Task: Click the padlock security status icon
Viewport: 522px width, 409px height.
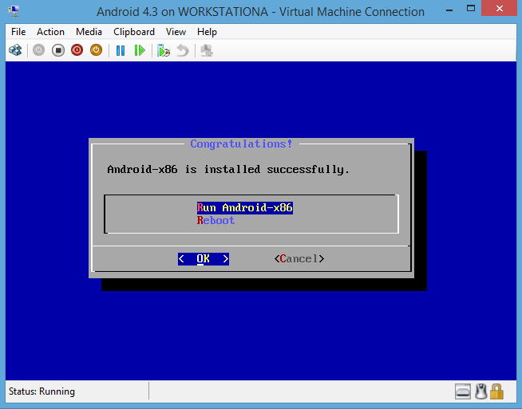Action: (496, 391)
